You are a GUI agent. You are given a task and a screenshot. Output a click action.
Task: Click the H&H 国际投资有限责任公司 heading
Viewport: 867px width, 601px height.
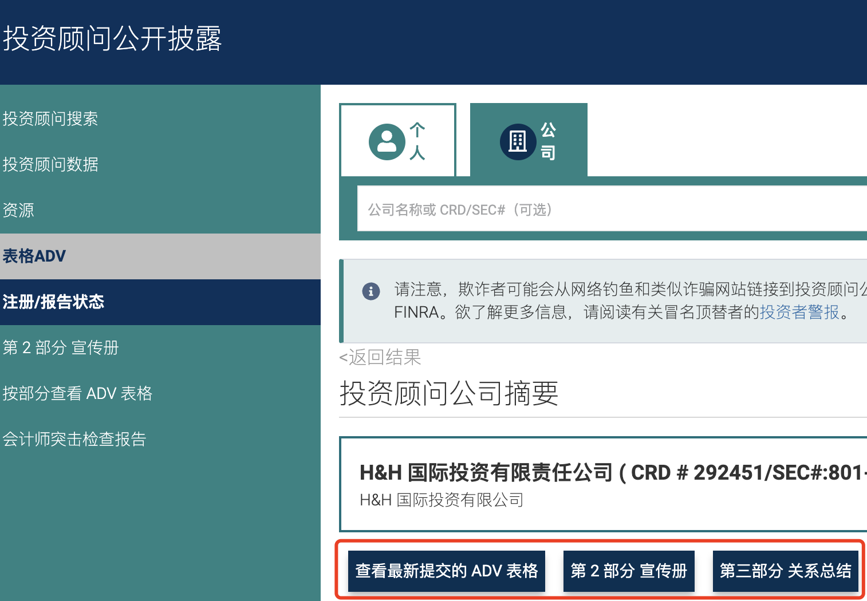click(x=613, y=473)
